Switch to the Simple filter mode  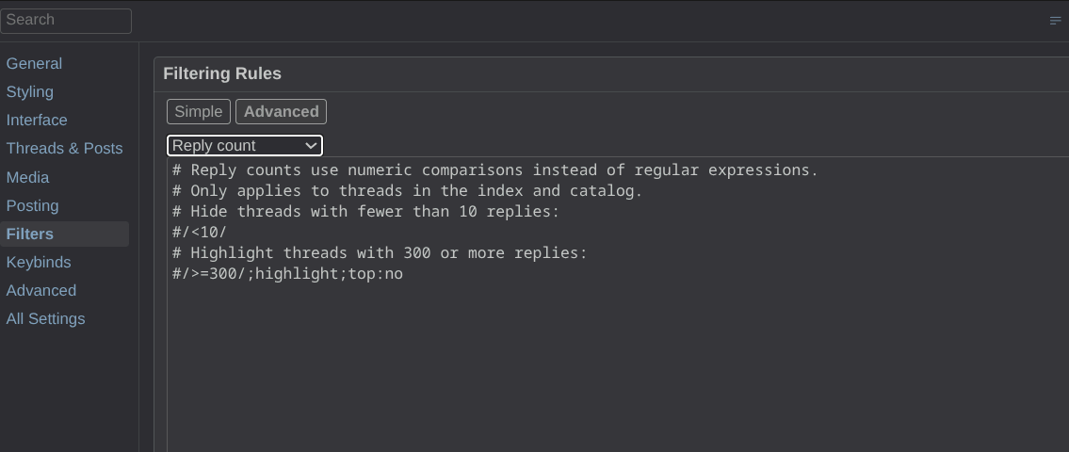point(199,112)
